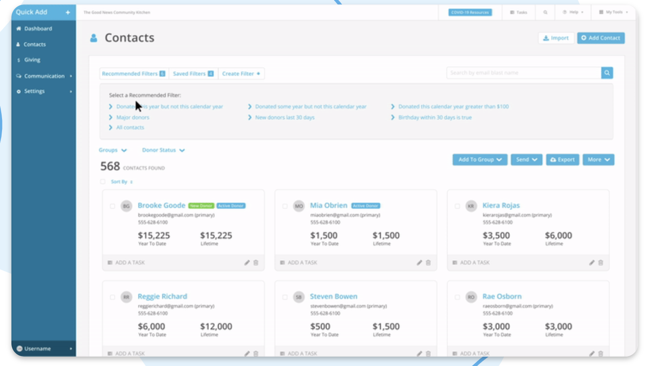Click Add a Task on Mia Obrien's card
656x366 pixels.
[x=299, y=263]
